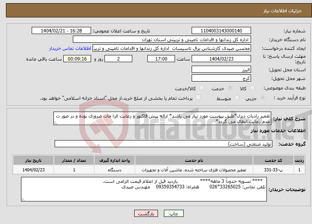
Task: Click the quantity cell showing 1
Action: click(74, 170)
